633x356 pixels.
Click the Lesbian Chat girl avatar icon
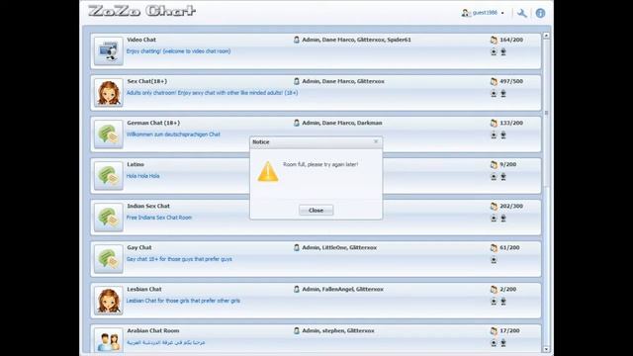click(x=108, y=301)
